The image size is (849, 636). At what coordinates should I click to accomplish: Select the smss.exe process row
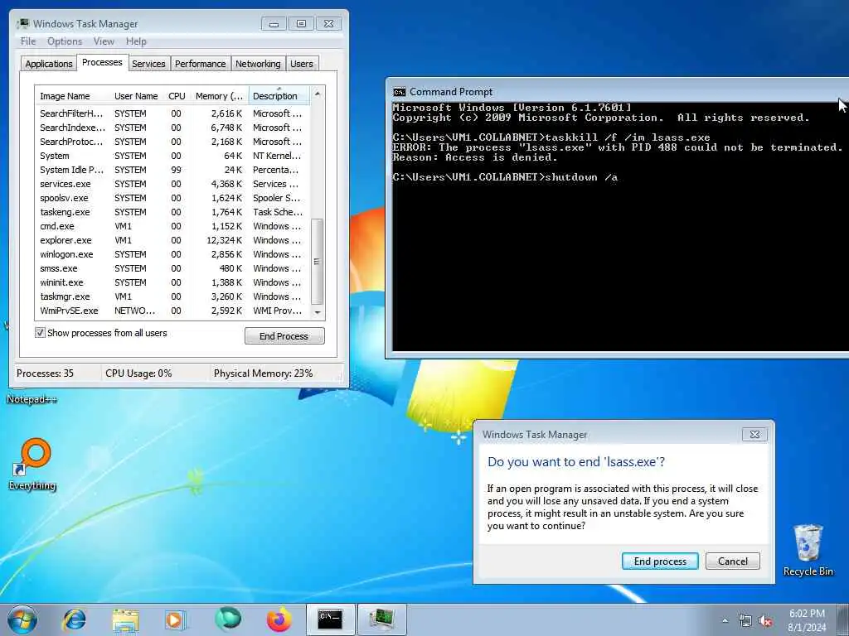(172, 268)
